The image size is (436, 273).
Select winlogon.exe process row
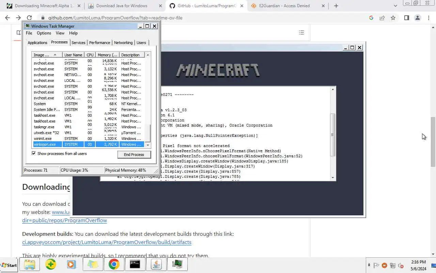point(89,144)
